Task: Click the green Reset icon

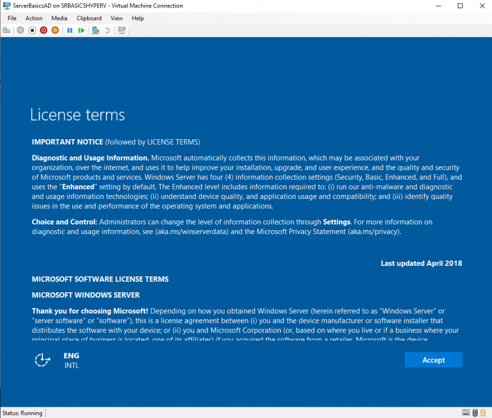Action: click(81, 31)
